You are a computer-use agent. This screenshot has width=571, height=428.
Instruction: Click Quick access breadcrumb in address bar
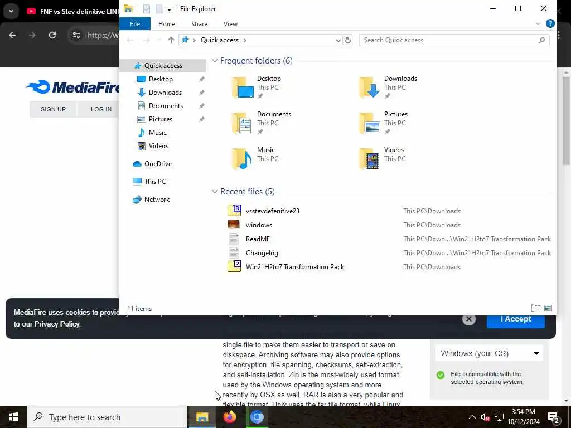pos(220,40)
